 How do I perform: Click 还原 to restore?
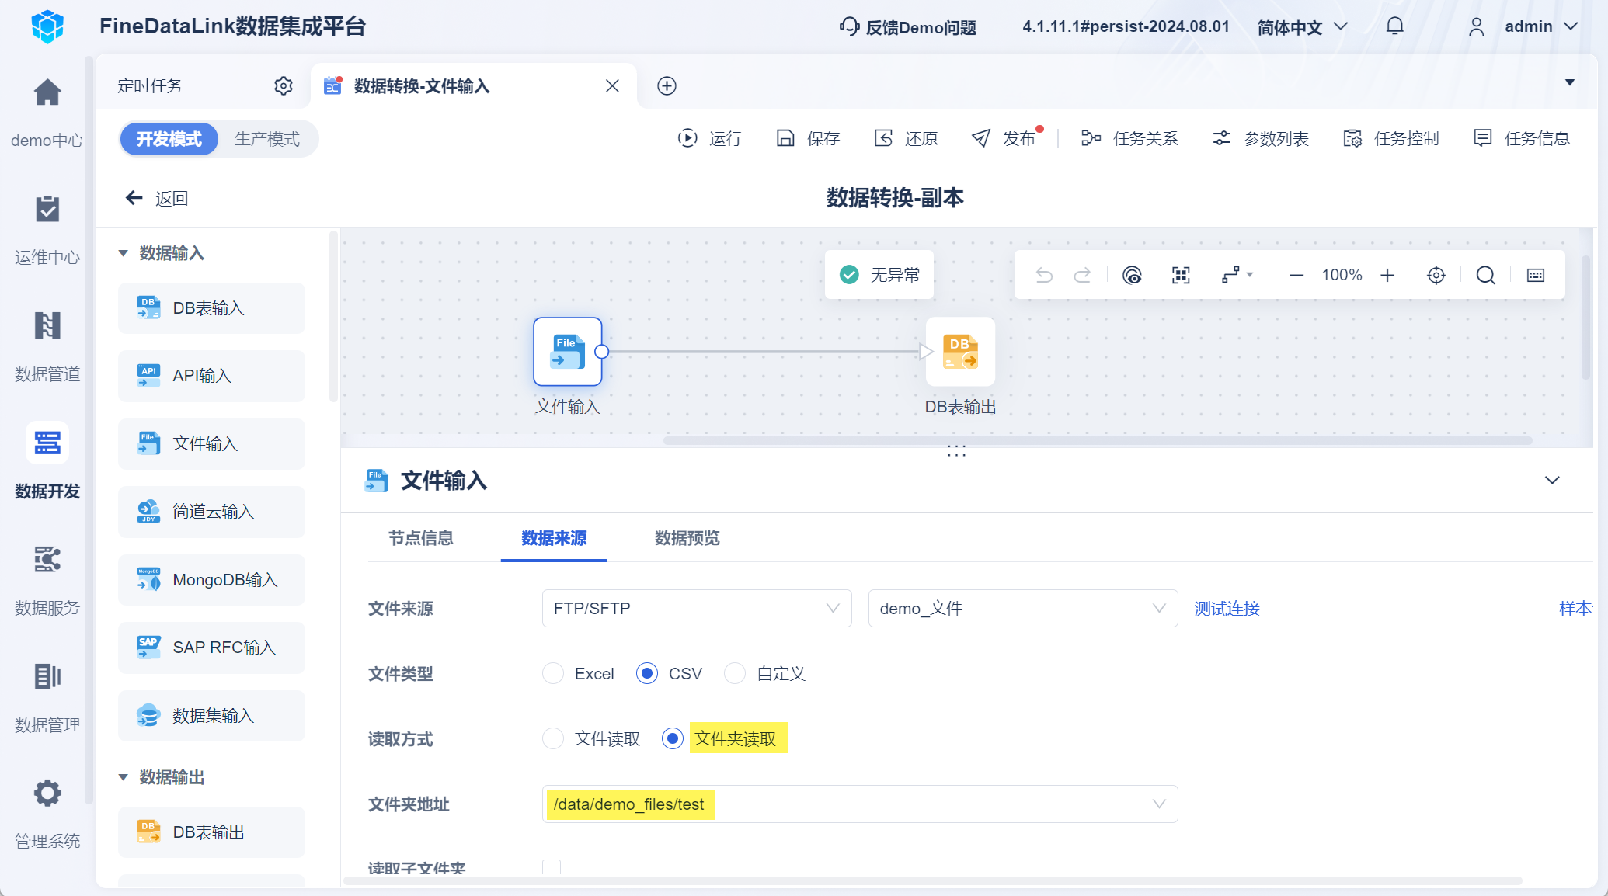[906, 138]
